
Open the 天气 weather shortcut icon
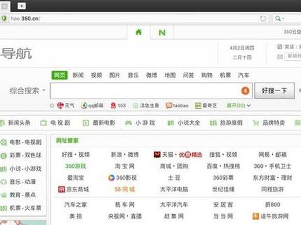60,105
